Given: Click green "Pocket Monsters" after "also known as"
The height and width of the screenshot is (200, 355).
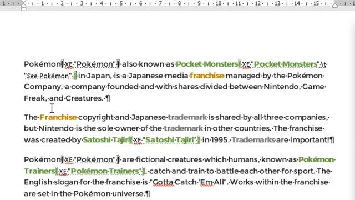Looking at the screenshot, I should point(207,64).
